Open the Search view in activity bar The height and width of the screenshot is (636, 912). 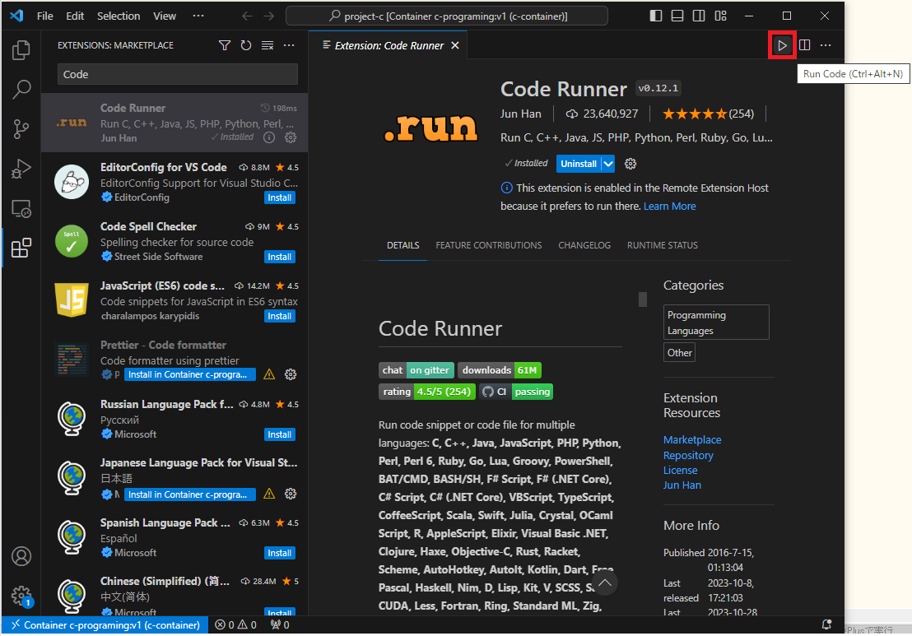pyautogui.click(x=21, y=89)
